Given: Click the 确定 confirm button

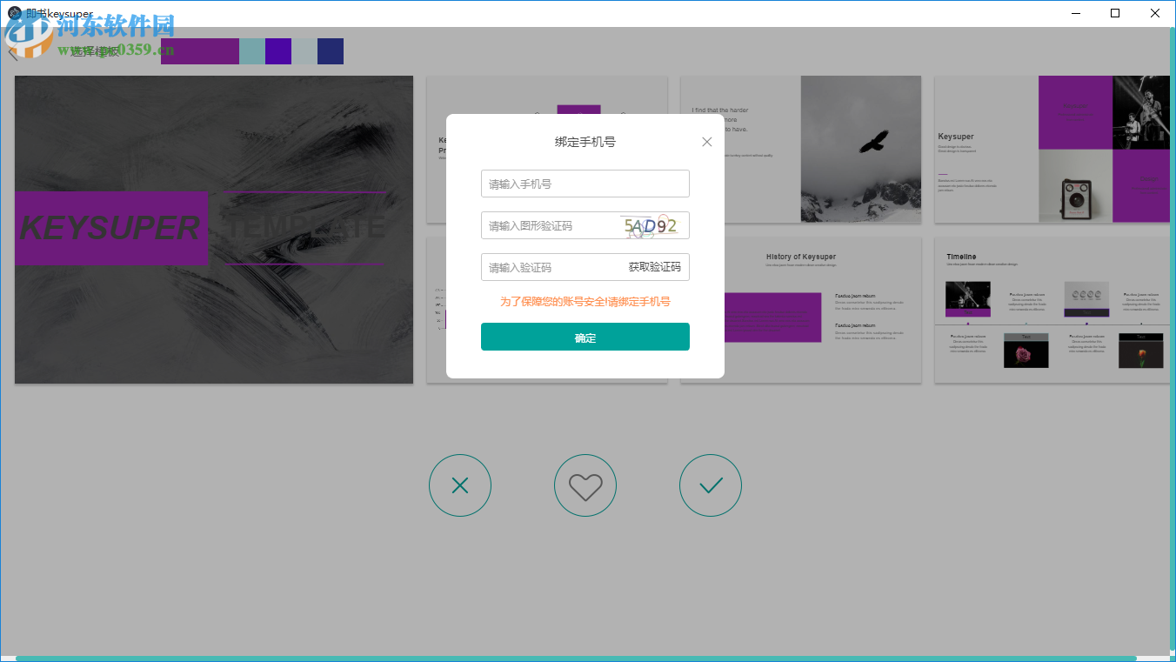Looking at the screenshot, I should coord(585,336).
